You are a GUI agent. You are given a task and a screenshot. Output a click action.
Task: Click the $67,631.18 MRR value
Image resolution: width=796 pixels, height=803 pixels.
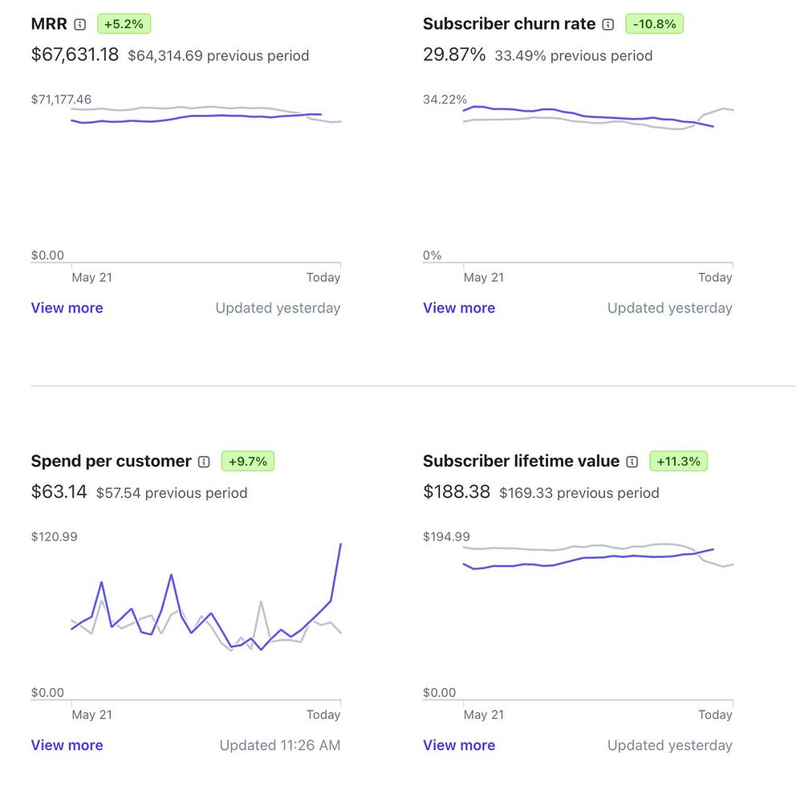75,55
